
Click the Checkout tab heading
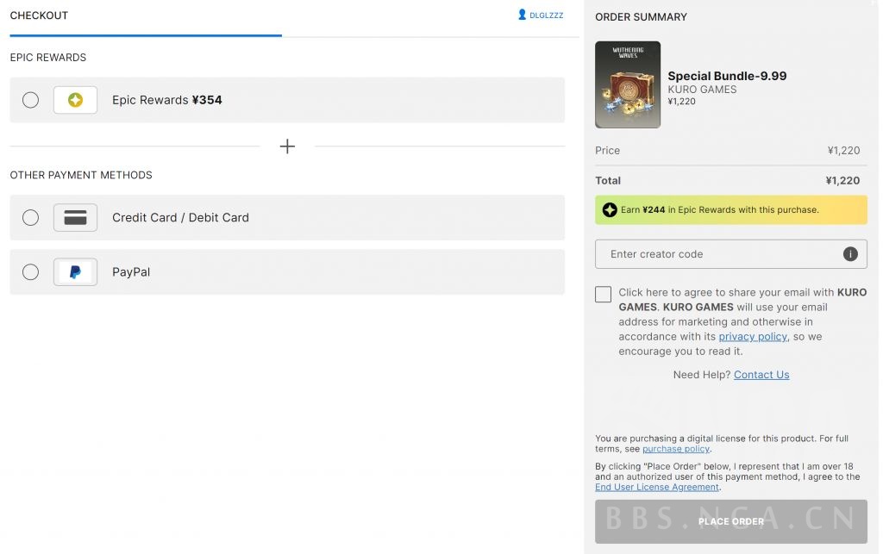click(39, 16)
